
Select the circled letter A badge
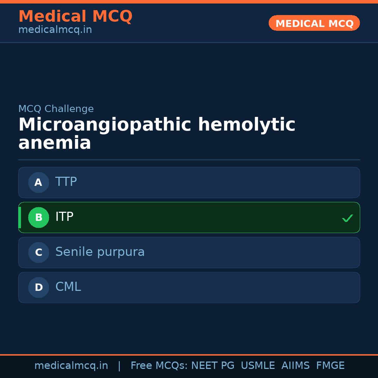click(x=38, y=182)
